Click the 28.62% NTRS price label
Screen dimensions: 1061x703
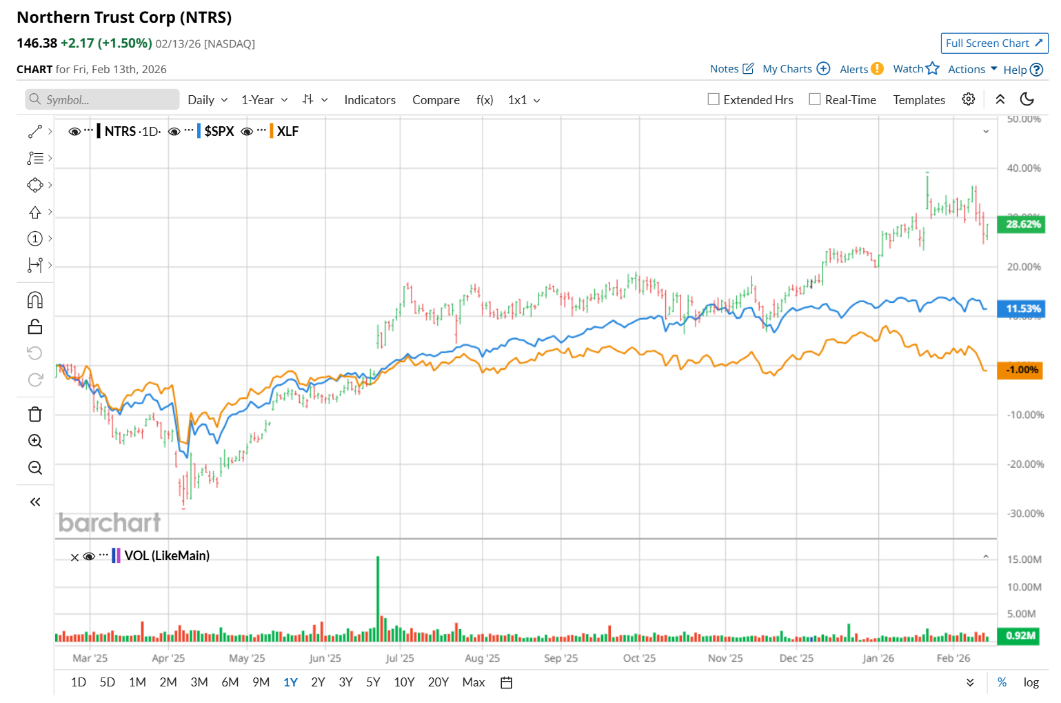1022,224
